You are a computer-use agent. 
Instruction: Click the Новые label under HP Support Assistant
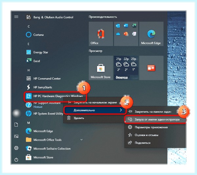click(38, 107)
